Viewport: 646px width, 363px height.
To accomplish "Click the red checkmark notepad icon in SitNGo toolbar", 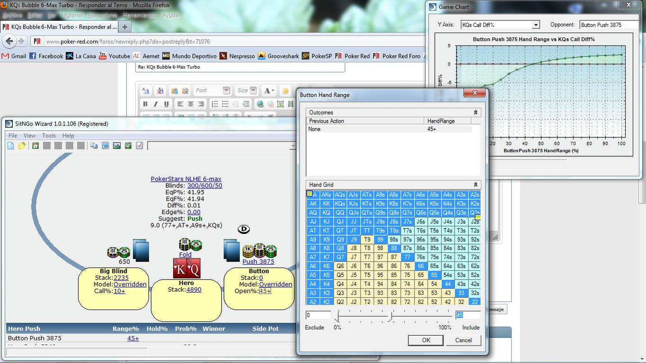I will pos(140,146).
